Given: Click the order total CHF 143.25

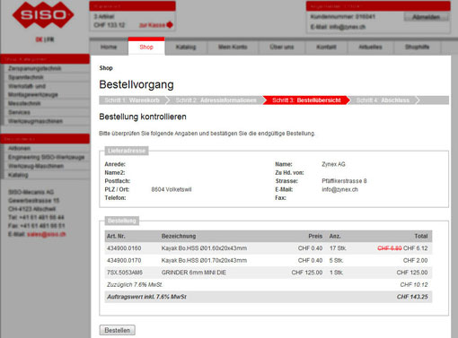Looking at the screenshot, I should [x=412, y=297].
